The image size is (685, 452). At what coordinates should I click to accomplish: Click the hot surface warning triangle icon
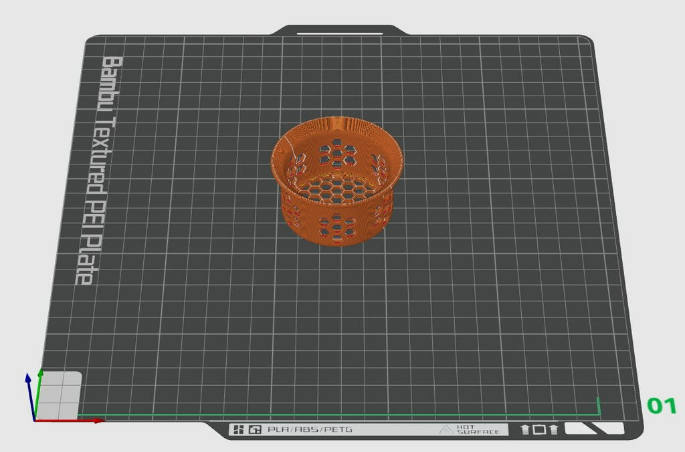pos(446,430)
